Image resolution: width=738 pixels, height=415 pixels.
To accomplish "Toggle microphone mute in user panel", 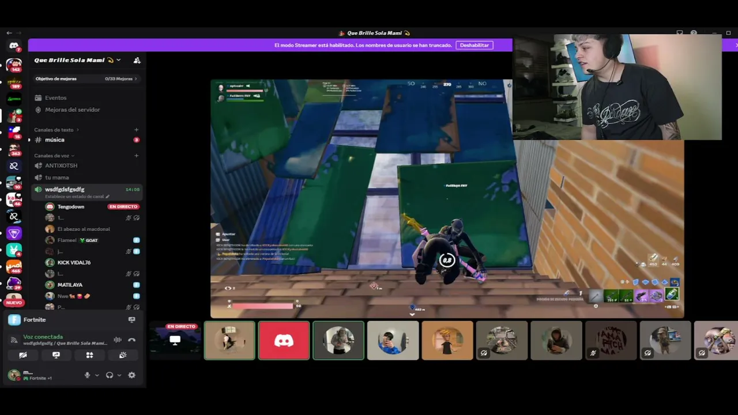I will click(87, 375).
